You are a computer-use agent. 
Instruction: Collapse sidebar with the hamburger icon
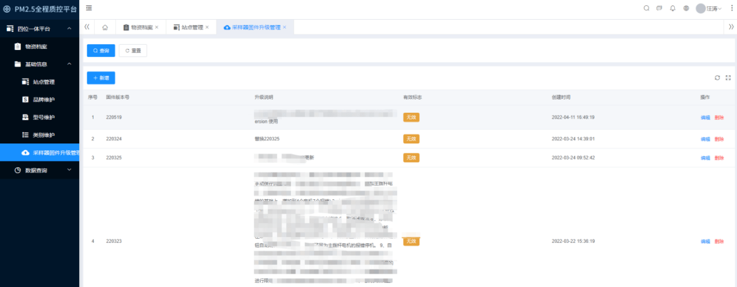point(88,8)
